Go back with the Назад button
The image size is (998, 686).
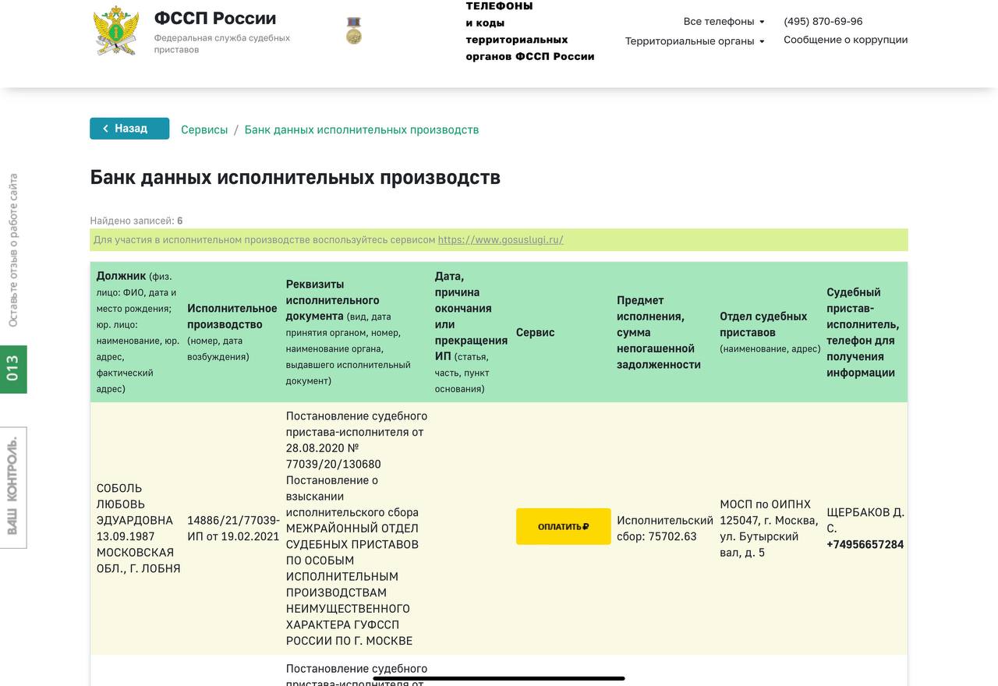[x=129, y=129]
